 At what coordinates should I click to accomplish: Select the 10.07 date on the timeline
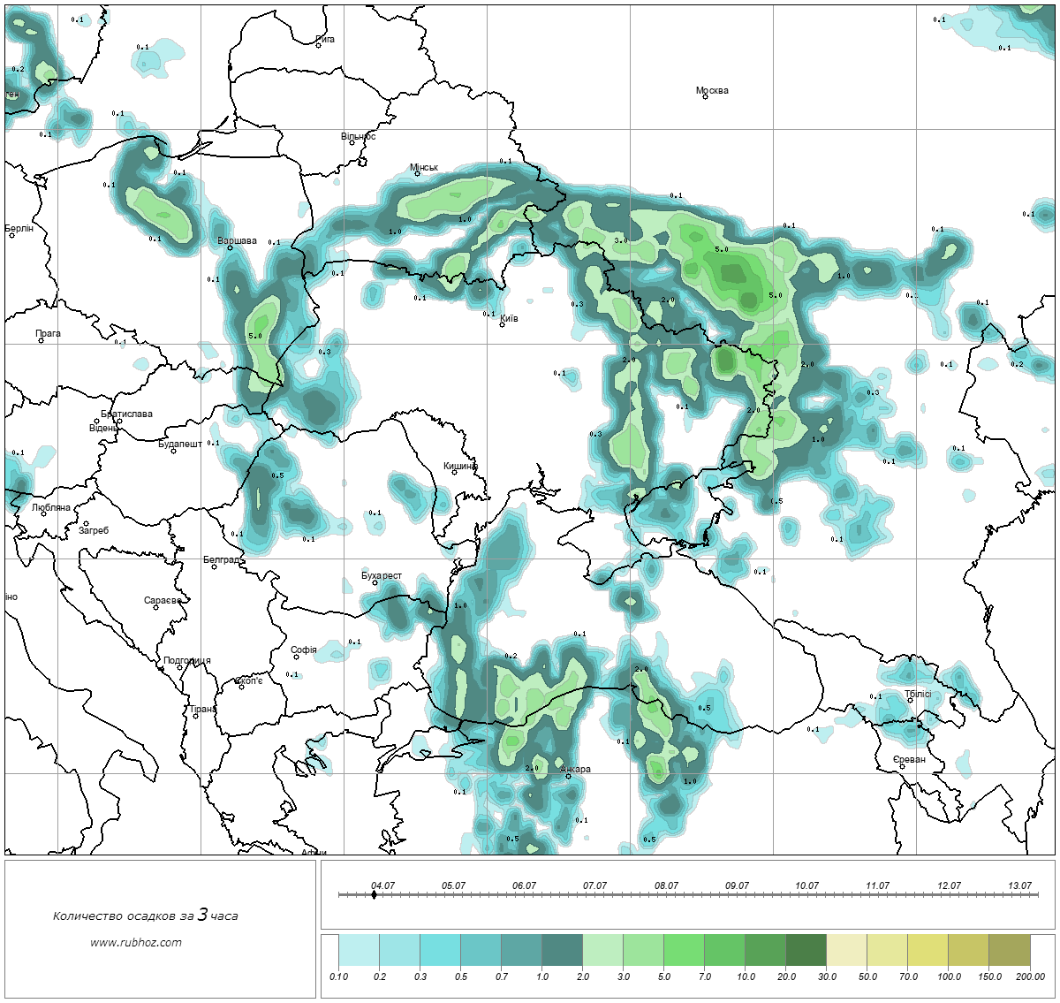pos(806,885)
